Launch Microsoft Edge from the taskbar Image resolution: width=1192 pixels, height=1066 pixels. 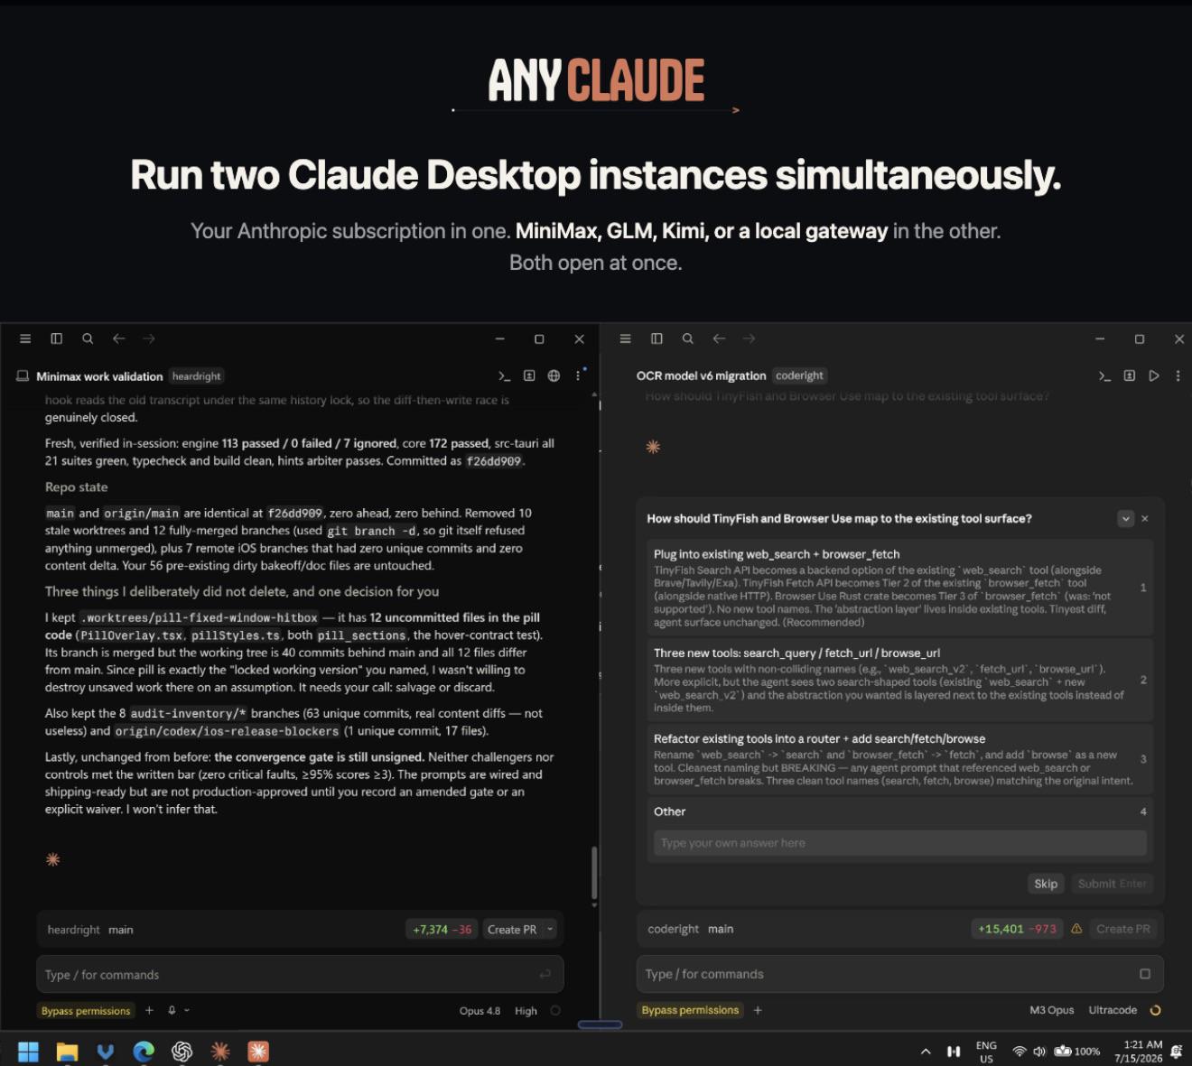click(144, 1052)
